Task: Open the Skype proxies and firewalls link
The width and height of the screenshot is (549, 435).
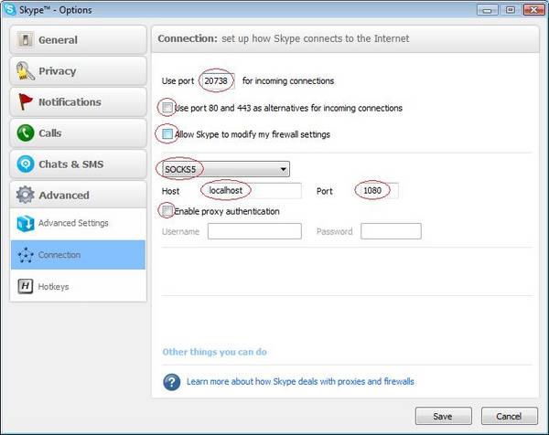Action: pos(300,381)
